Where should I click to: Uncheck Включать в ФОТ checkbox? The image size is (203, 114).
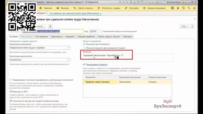point(10,92)
